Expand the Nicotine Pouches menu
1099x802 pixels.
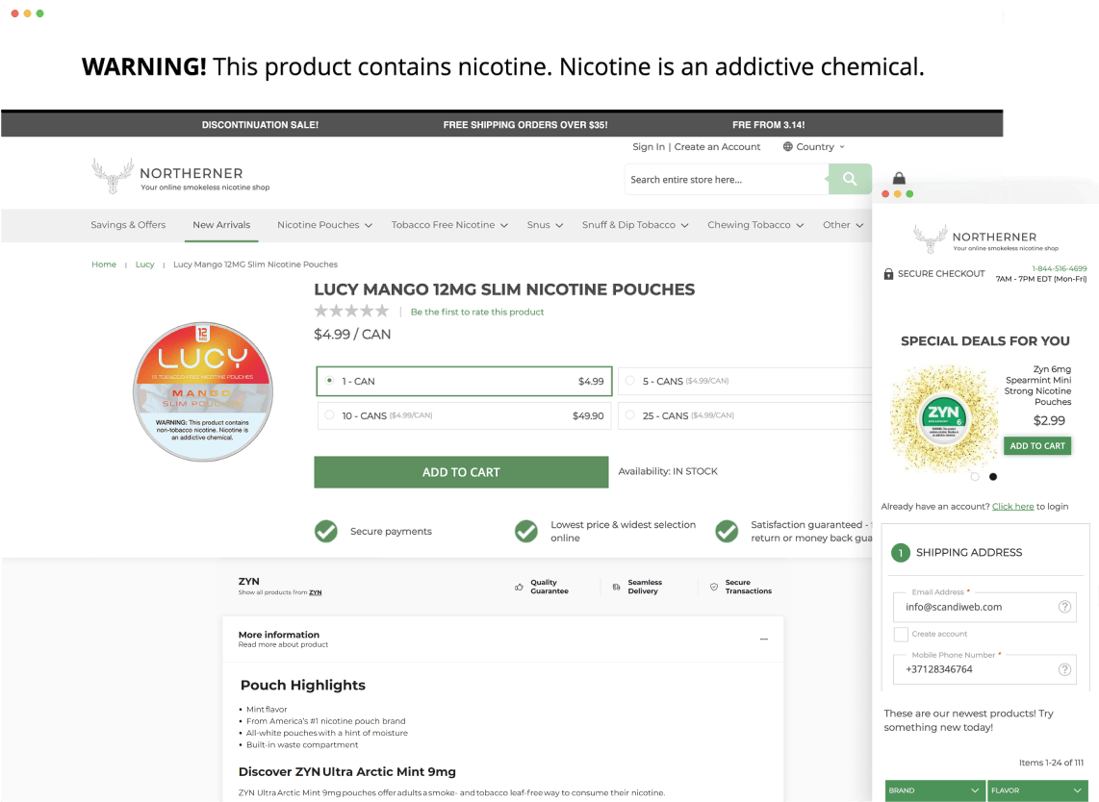pyautogui.click(x=324, y=225)
